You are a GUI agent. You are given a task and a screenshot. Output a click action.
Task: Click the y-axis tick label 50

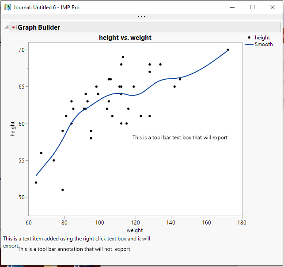[22, 197]
